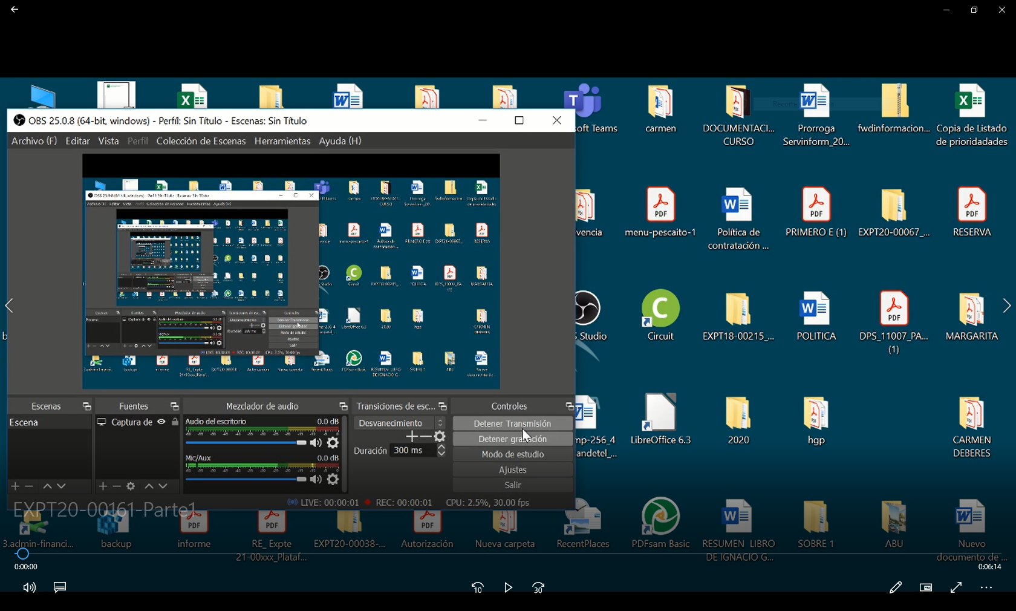Mute the Mic/Aux speaker icon

(316, 479)
